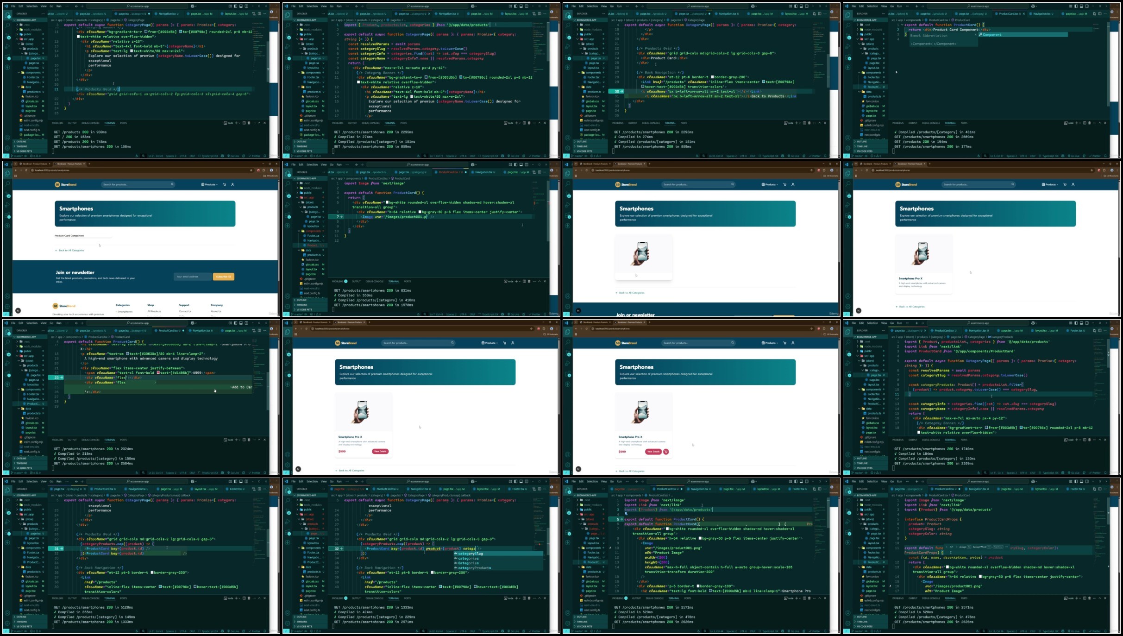Click the red add-to-cart icon beside View Details
This screenshot has width=1123, height=636.
[666, 452]
